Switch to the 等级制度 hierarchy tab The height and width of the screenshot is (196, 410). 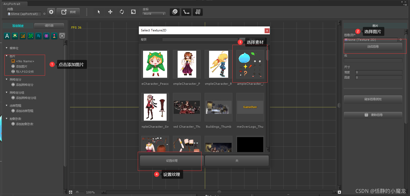click(x=18, y=26)
